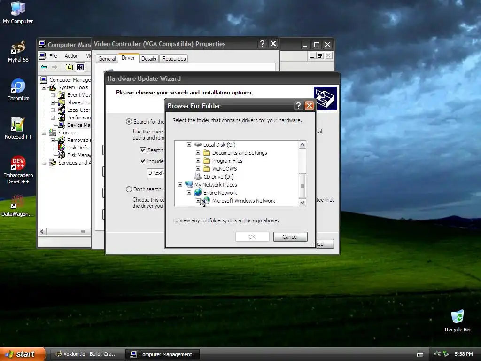This screenshot has width=481, height=361.
Task: Expand Program Files folder node
Action: pos(198,161)
